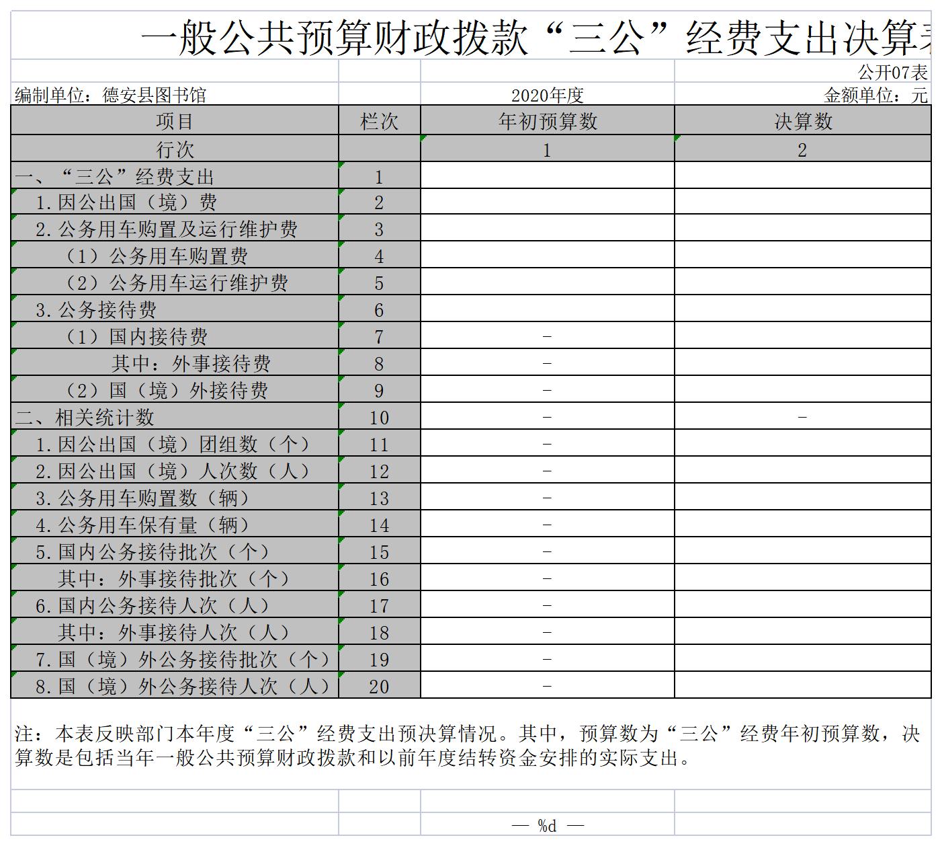This screenshot has width=942, height=846.
Task: Click the 2020年度 cell
Action: tap(547, 95)
